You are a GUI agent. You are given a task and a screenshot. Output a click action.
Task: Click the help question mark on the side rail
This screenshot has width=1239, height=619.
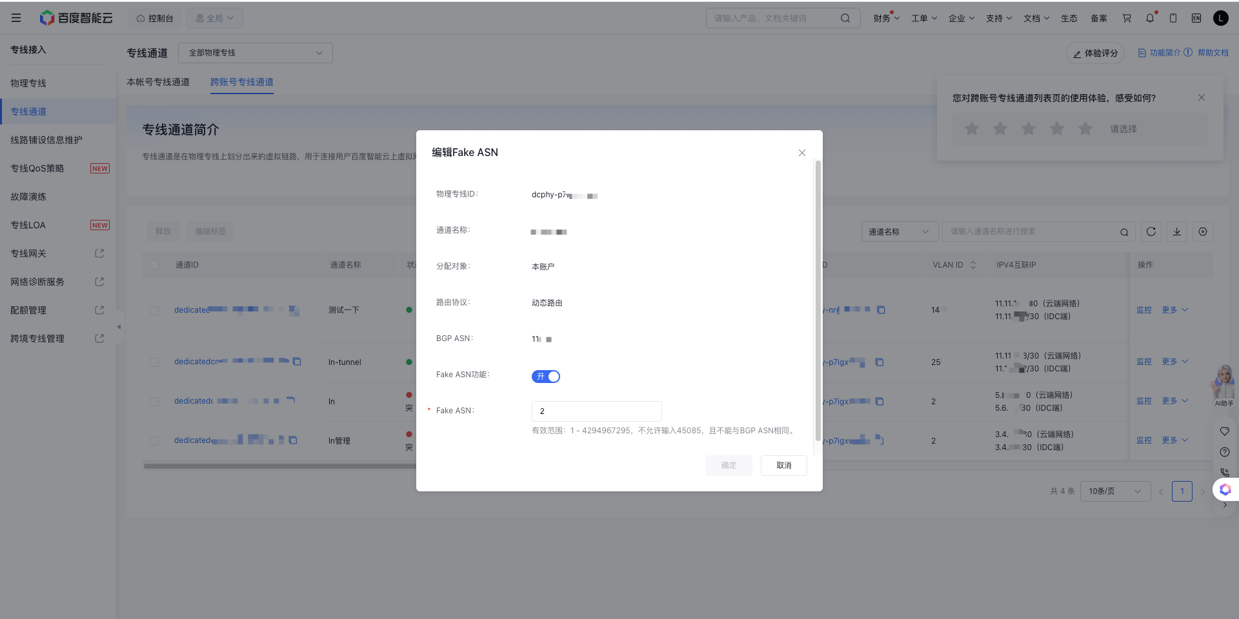(1224, 452)
